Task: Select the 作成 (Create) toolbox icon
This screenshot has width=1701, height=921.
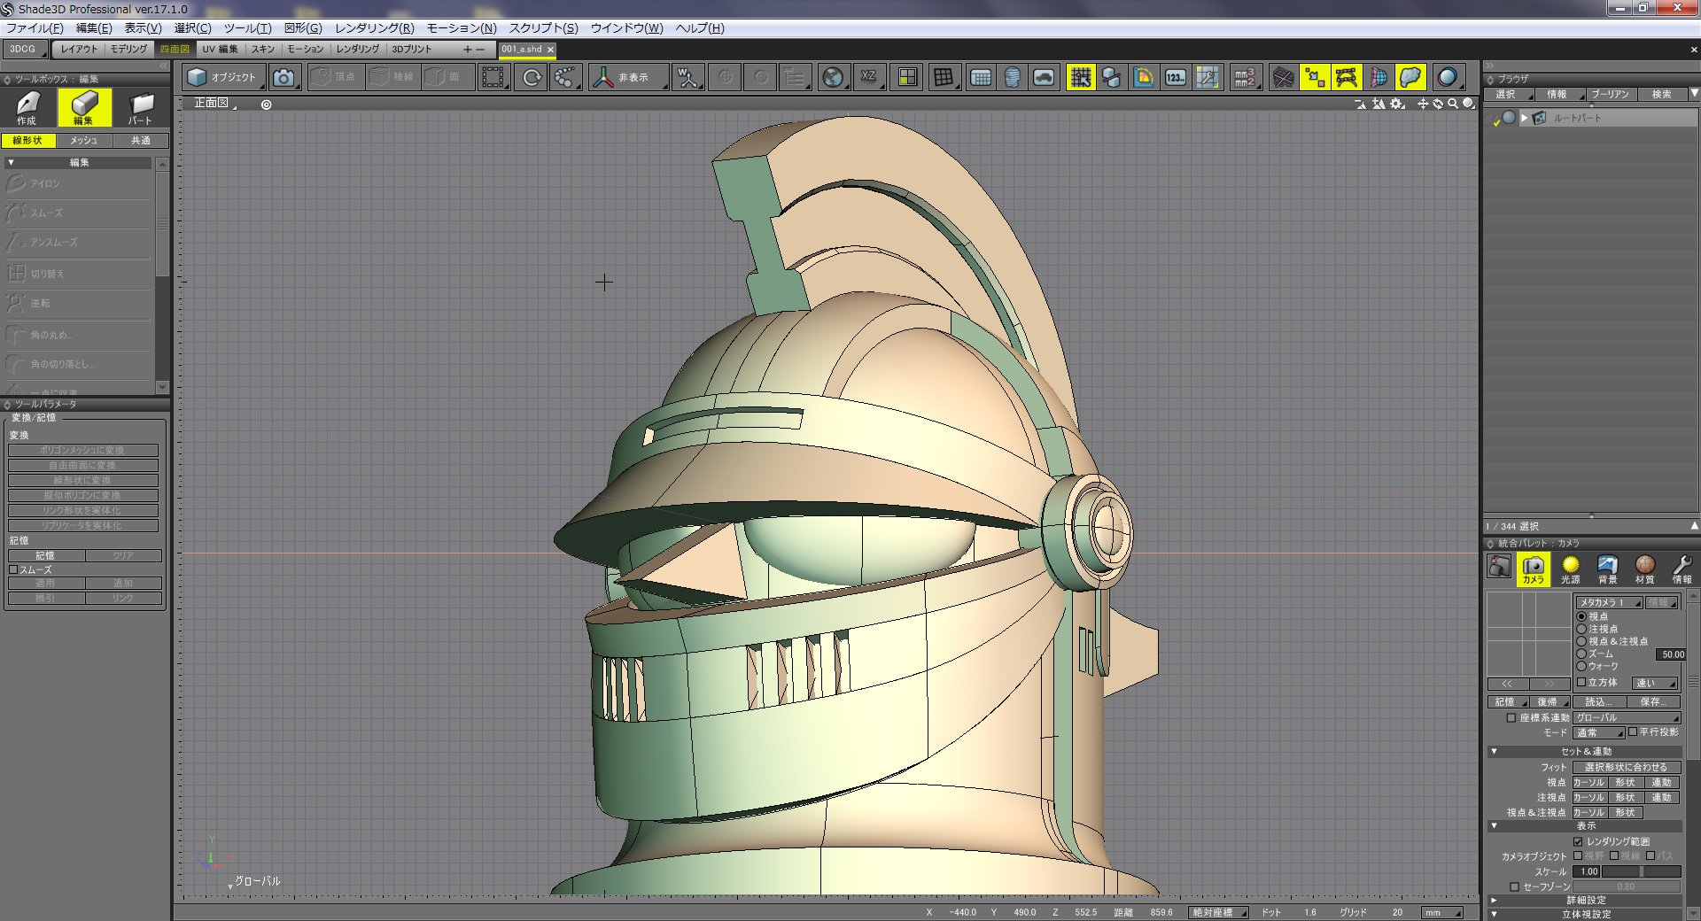Action: tap(27, 108)
